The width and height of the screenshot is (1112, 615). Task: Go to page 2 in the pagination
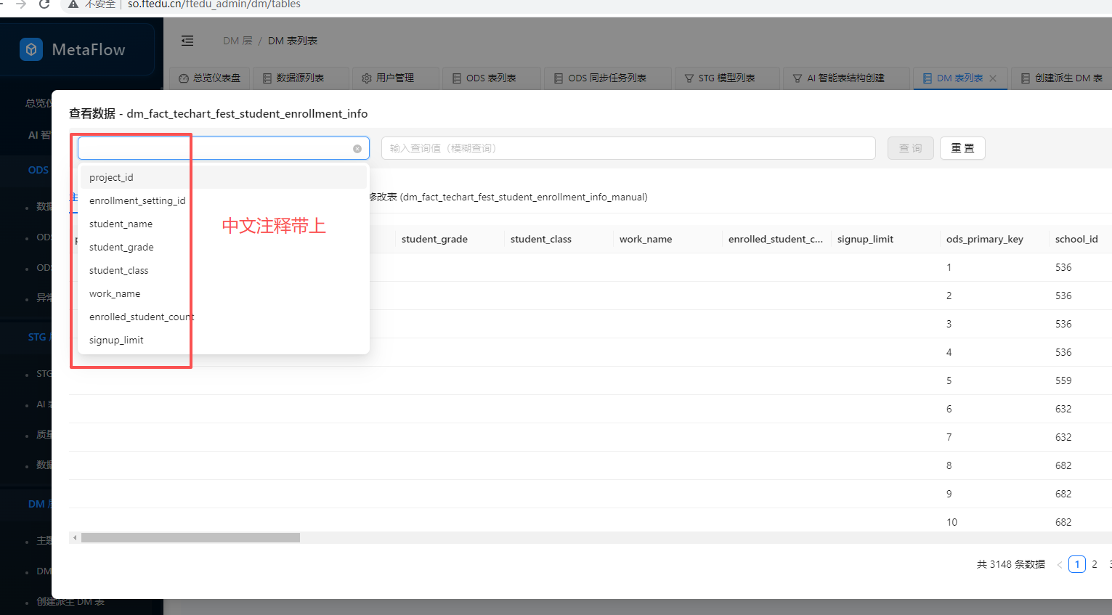(1095, 564)
